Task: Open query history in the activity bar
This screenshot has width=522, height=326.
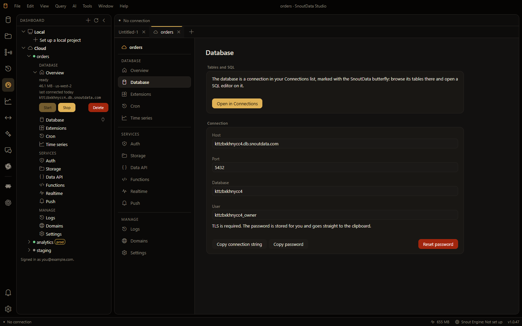Action: click(x=8, y=69)
